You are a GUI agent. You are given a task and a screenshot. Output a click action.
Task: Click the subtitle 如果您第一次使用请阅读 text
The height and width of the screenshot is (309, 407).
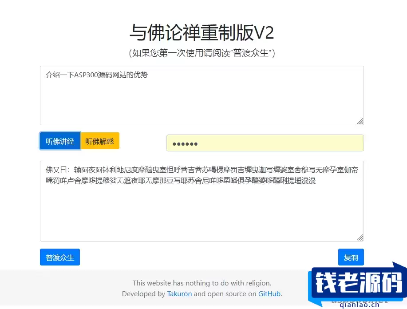(x=202, y=53)
